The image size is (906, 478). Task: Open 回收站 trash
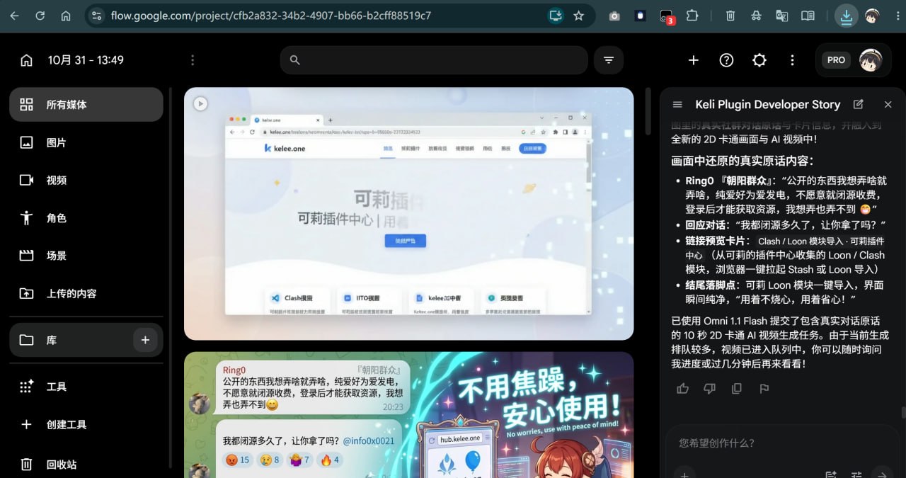pyautogui.click(x=86, y=465)
